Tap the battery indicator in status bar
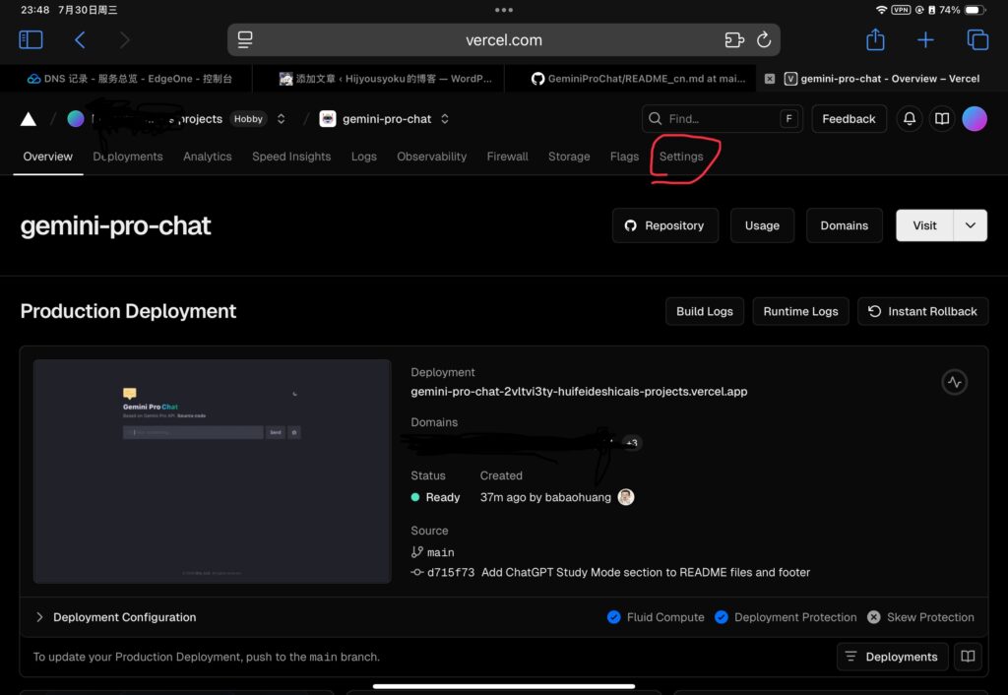The height and width of the screenshot is (695, 1008). pyautogui.click(x=975, y=10)
